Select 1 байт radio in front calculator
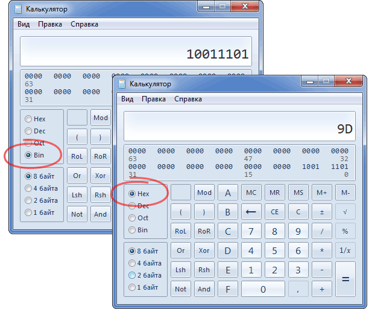This screenshot has height=309, width=372. click(x=143, y=287)
